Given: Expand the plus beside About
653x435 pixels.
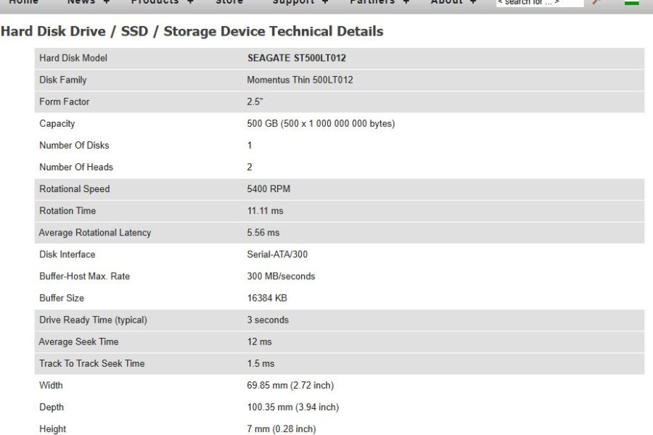Looking at the screenshot, I should pyautogui.click(x=473, y=1).
